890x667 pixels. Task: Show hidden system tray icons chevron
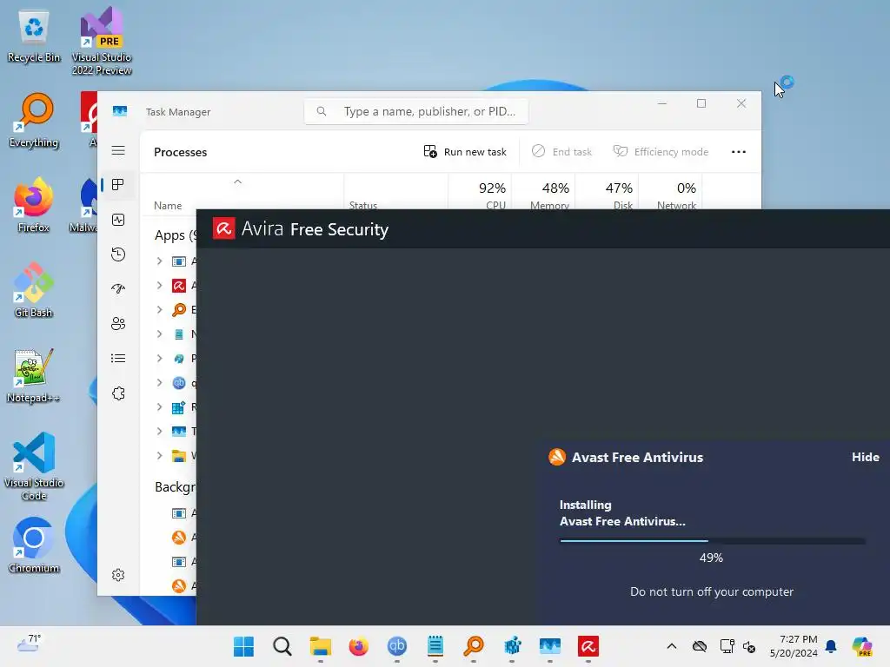pos(672,646)
